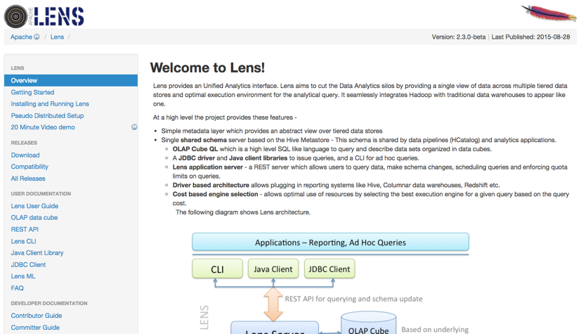Open the Download releases page
581x334 pixels.
pyautogui.click(x=25, y=155)
